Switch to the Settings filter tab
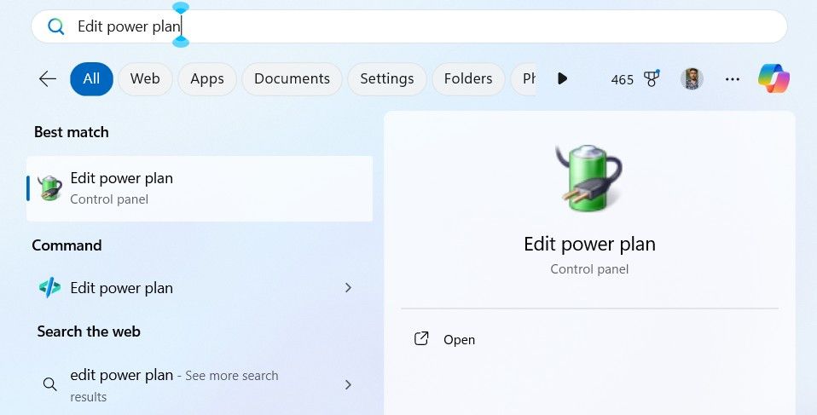817x415 pixels. click(x=386, y=78)
